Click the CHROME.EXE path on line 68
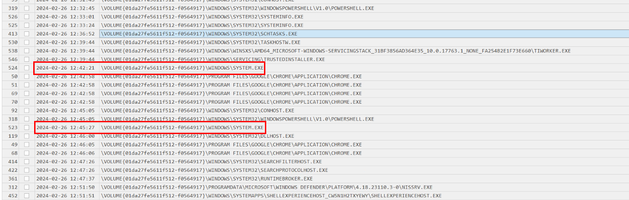 231,153
